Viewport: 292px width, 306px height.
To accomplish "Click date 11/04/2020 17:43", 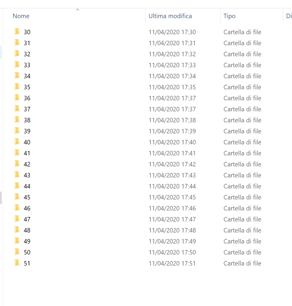I will 172,175.
